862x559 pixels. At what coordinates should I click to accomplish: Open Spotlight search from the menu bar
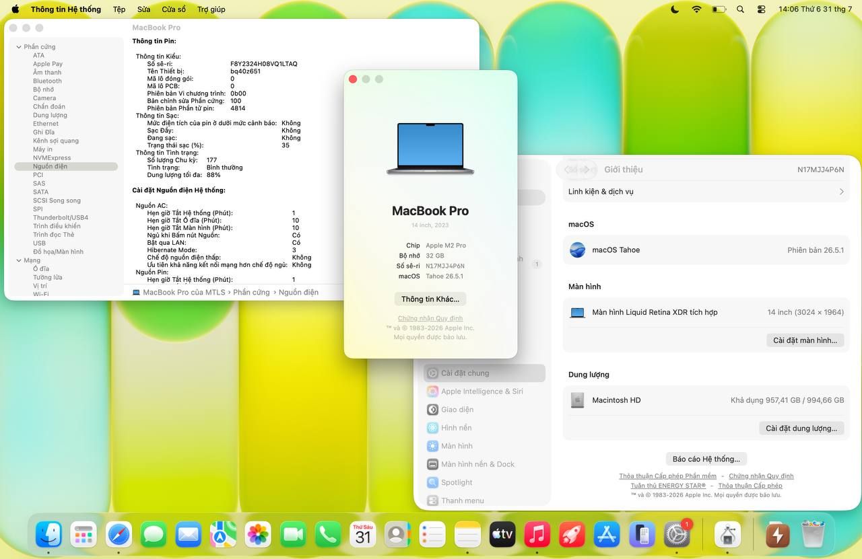click(x=741, y=9)
